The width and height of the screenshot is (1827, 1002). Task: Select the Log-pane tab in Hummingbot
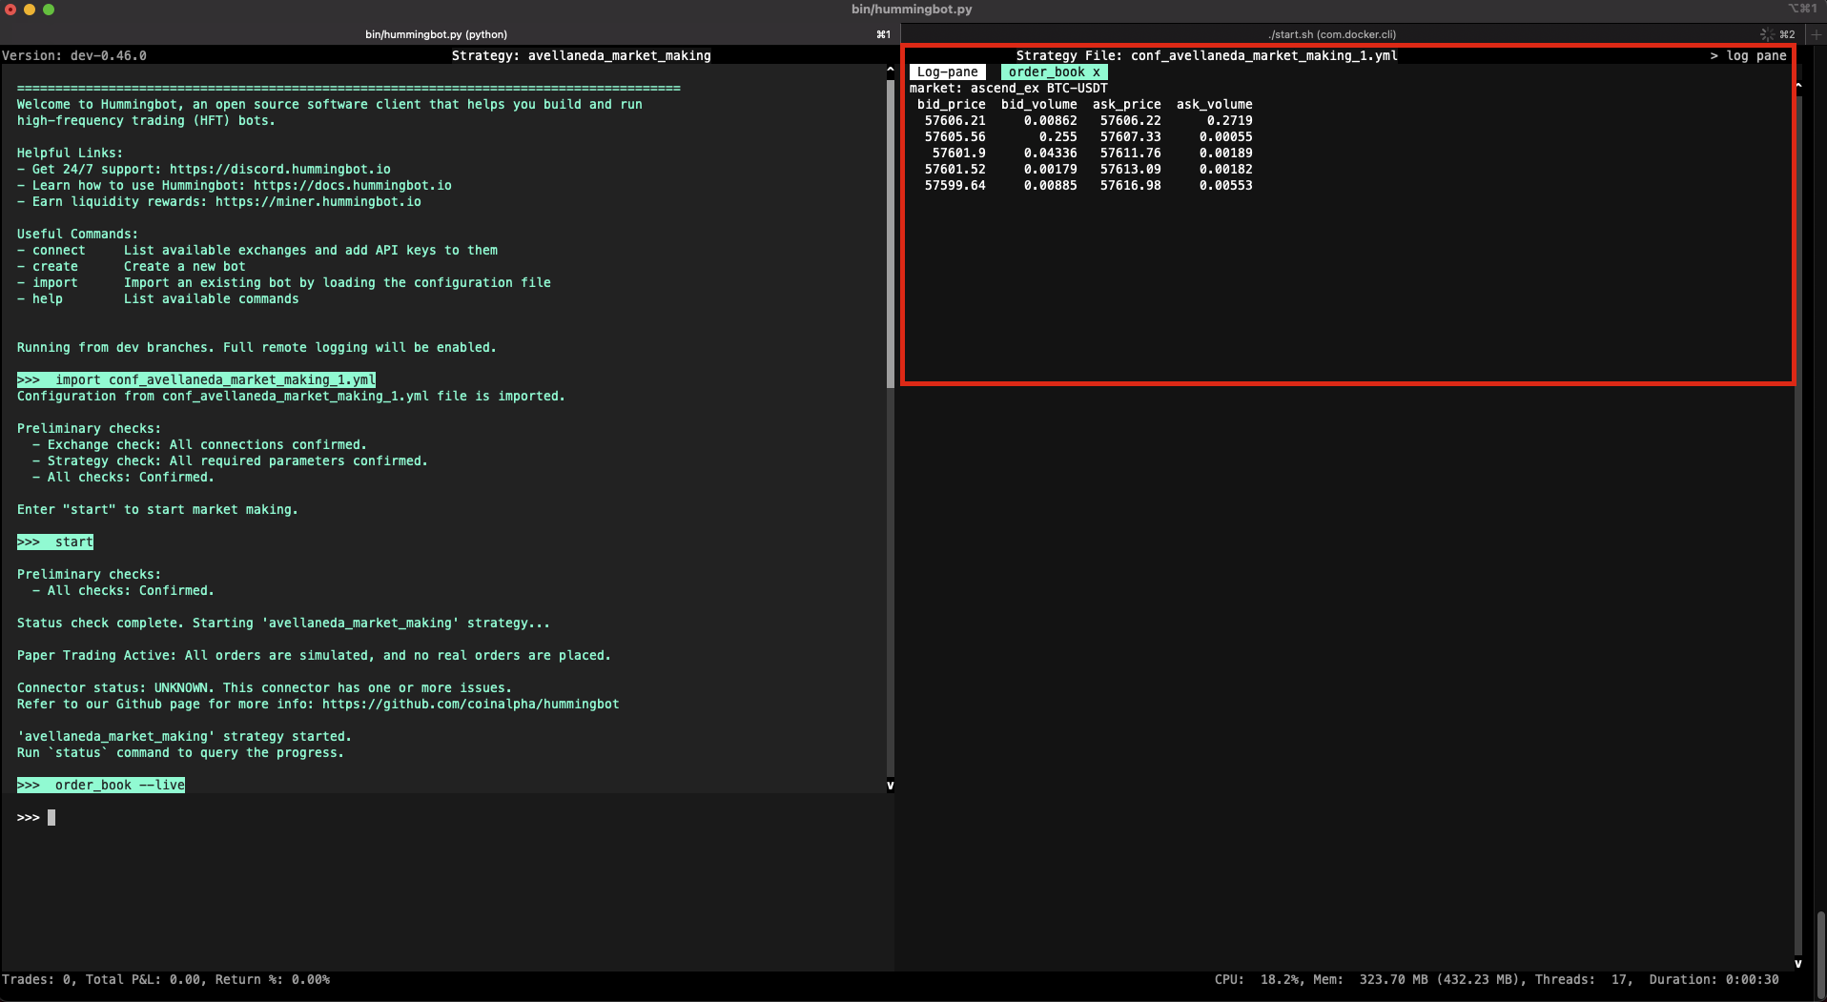(948, 72)
